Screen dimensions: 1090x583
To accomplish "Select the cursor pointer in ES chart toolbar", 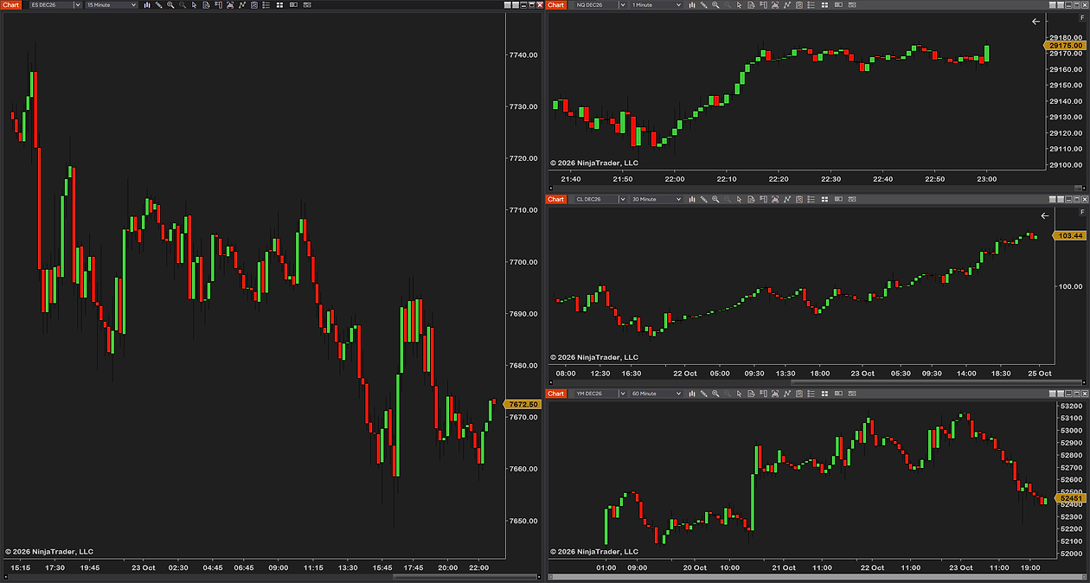I will click(194, 5).
